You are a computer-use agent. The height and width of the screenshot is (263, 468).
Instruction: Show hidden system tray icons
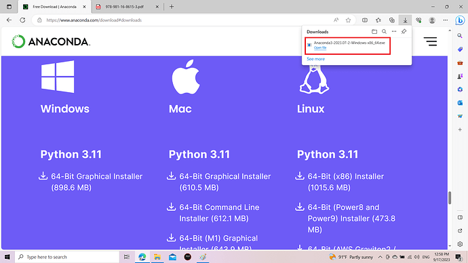point(380,257)
